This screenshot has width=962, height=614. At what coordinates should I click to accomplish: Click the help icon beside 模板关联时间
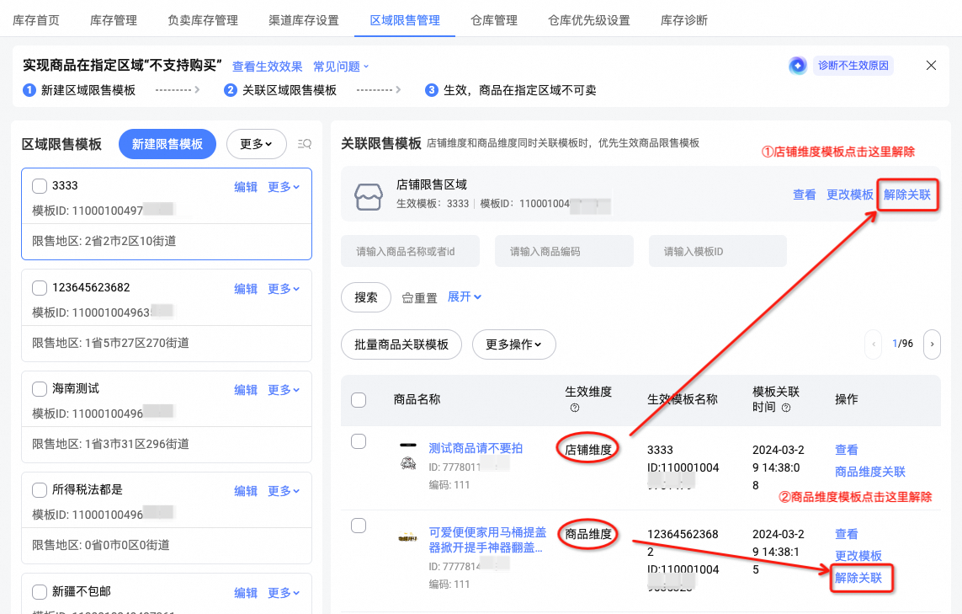tap(786, 408)
